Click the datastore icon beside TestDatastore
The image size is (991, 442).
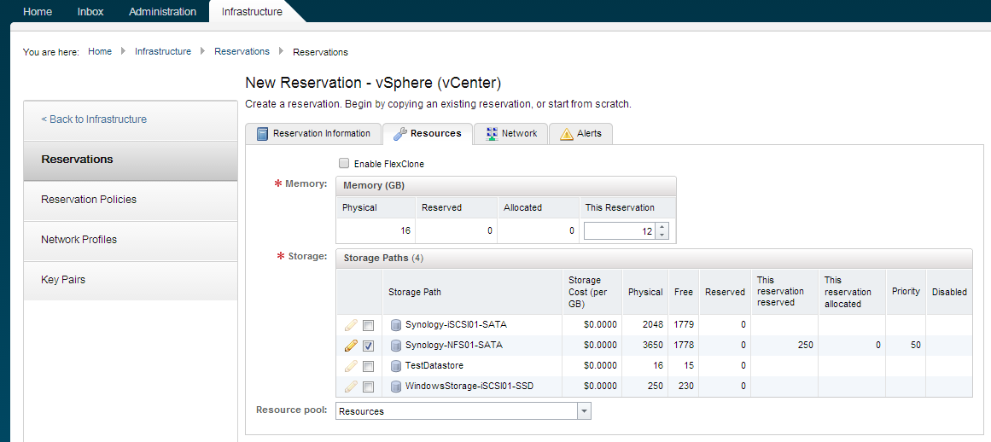[396, 366]
